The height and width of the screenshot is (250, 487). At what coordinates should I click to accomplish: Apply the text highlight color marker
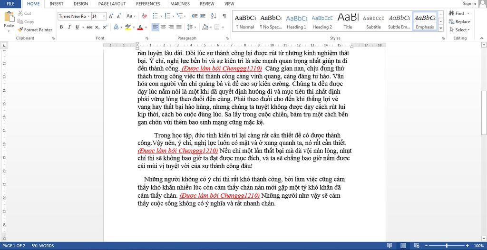[x=127, y=28]
